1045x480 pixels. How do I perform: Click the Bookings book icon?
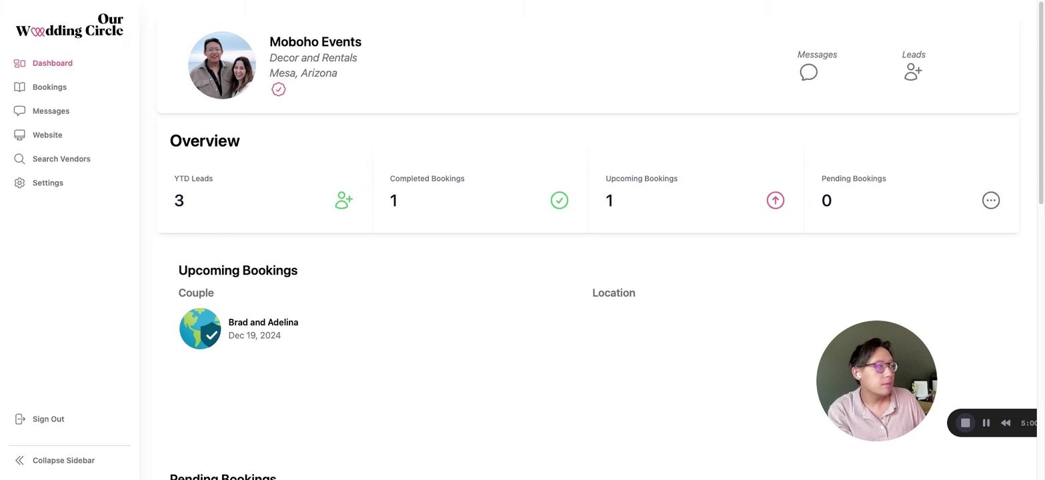pos(19,87)
